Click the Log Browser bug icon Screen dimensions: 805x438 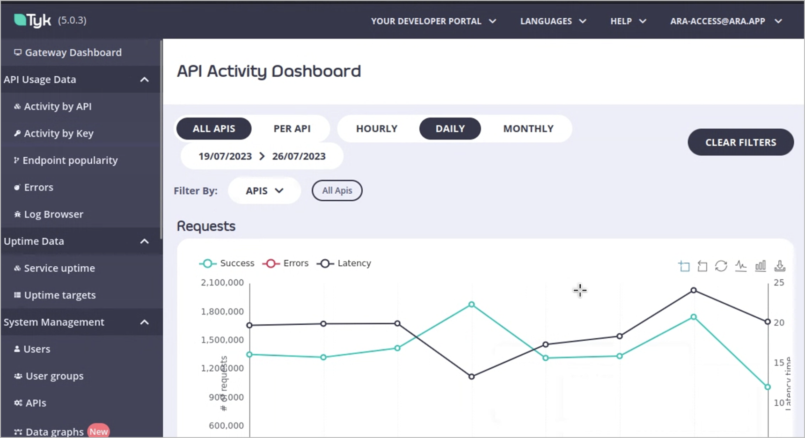[x=17, y=214]
